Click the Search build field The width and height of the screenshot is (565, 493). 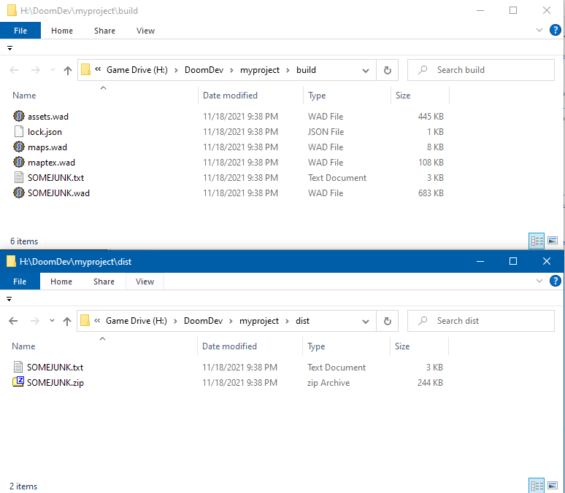click(x=480, y=70)
